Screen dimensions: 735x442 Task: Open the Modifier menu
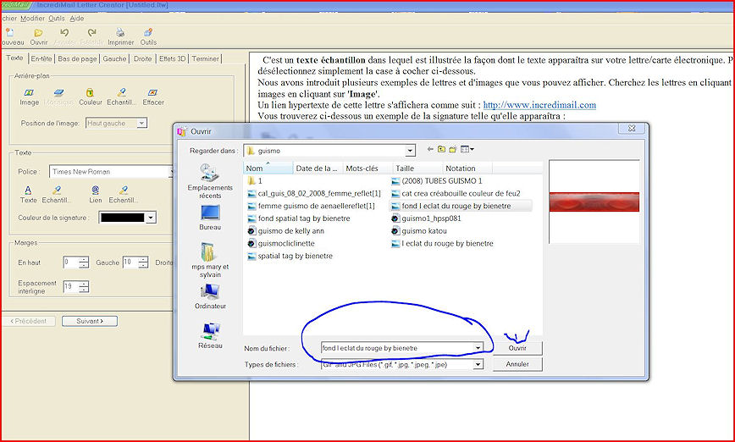coord(33,19)
